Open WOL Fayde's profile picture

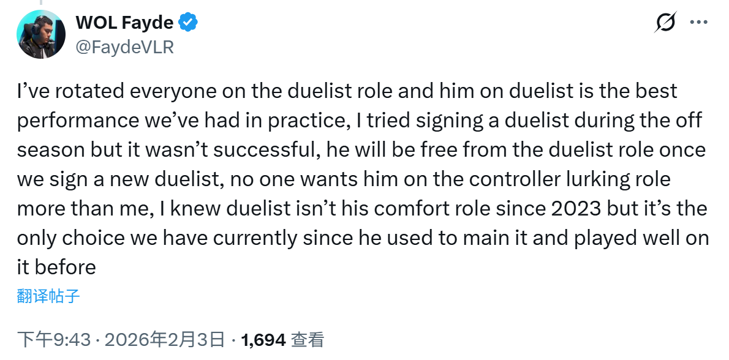click(x=41, y=34)
